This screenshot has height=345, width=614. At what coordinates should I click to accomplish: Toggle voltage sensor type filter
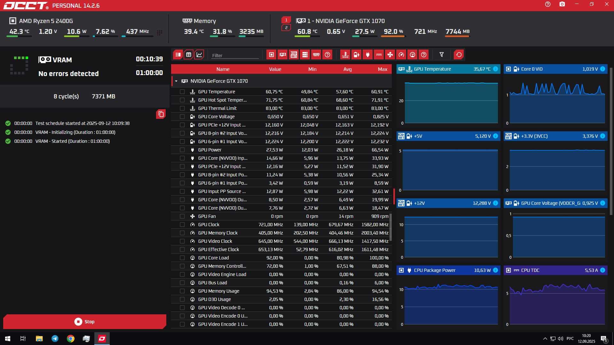[x=357, y=55]
